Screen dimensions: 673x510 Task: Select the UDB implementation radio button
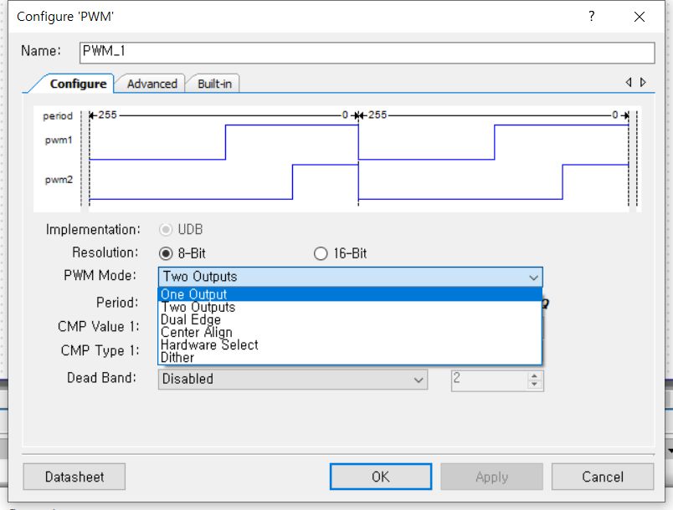click(x=166, y=230)
